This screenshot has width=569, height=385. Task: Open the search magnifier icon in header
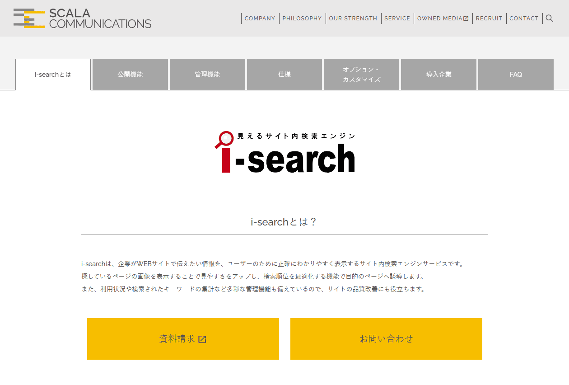coord(550,19)
